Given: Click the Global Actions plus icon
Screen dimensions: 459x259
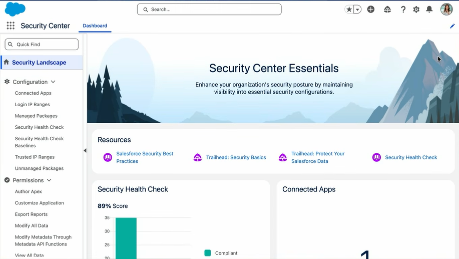Looking at the screenshot, I should 370,10.
